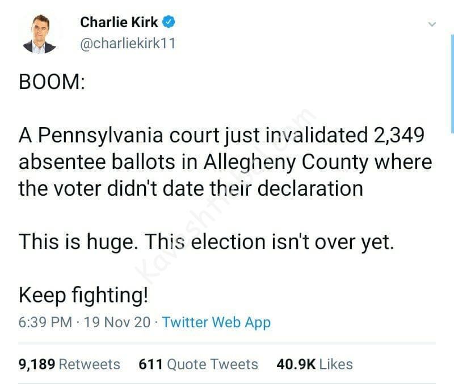The height and width of the screenshot is (384, 454).
Task: Click the "election isn't over yet" text
Action: (x=292, y=242)
